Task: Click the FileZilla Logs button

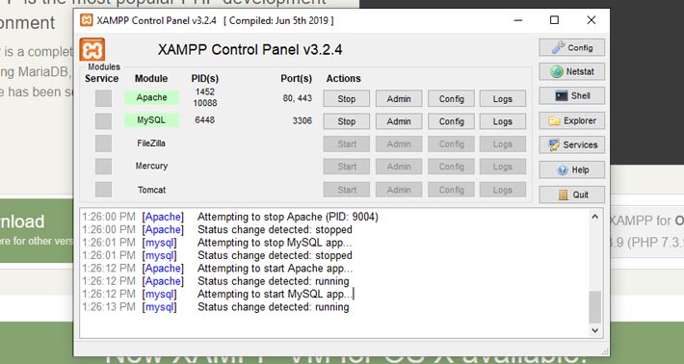Action: (x=503, y=143)
